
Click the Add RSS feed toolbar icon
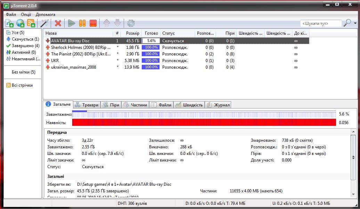click(31, 23)
